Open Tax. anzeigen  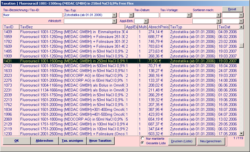coord(72,141)
